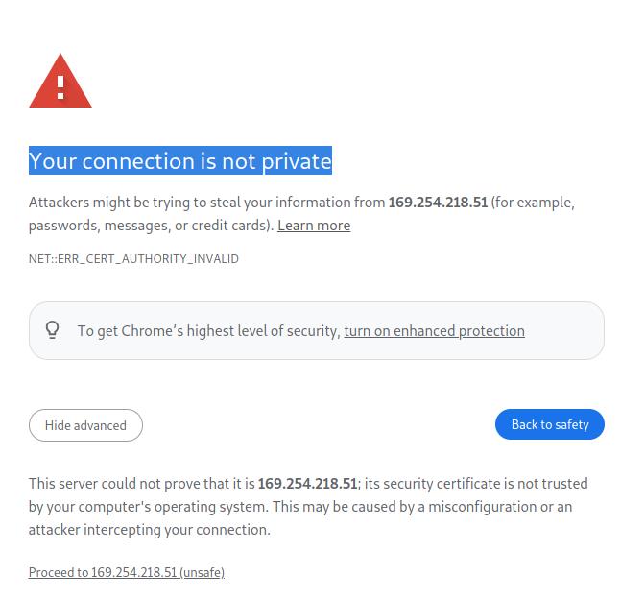Click the NET::ERR_CERT_AUTHORITY_INVALID error code
Screen dimensions: 621x598
[x=133, y=258]
